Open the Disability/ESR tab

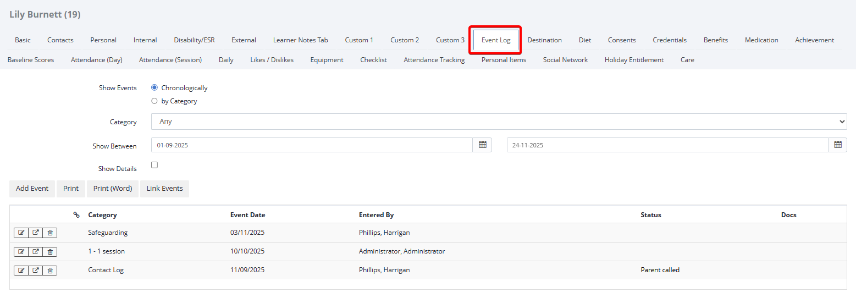[x=195, y=40]
